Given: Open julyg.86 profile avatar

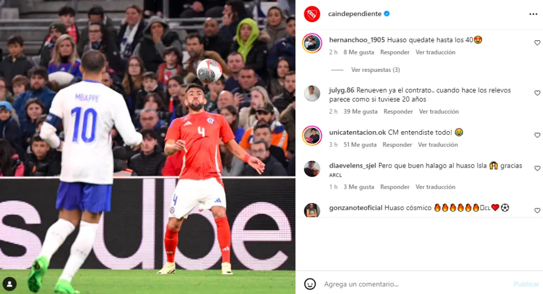Looking at the screenshot, I should coord(312,93).
